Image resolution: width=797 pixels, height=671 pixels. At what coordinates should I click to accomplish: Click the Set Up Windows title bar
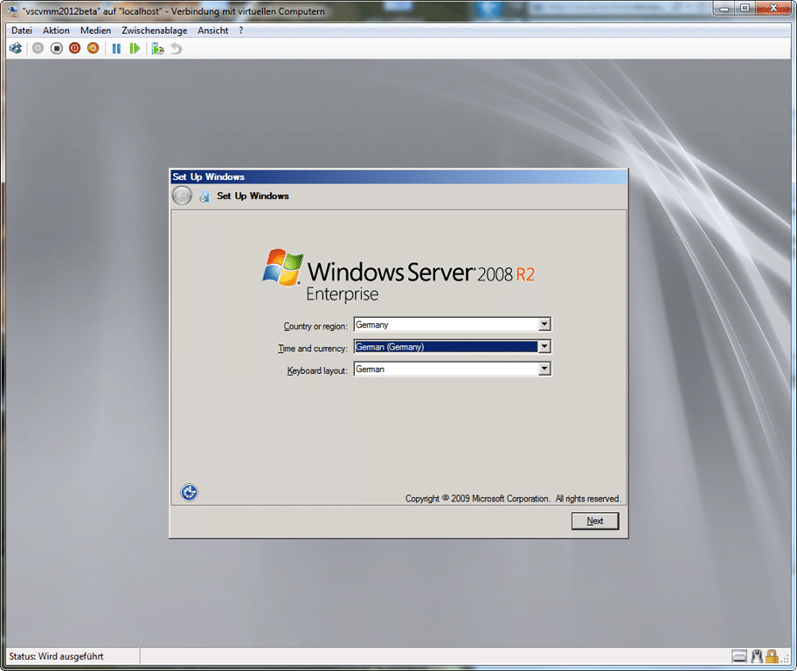(398, 176)
